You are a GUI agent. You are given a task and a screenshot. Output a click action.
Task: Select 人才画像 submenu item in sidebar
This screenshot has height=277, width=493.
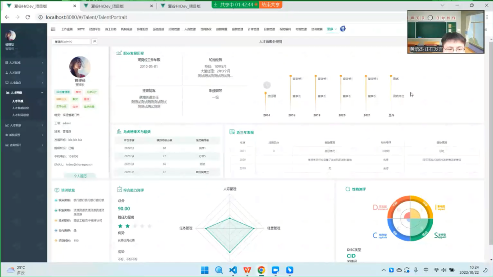[x=18, y=101]
